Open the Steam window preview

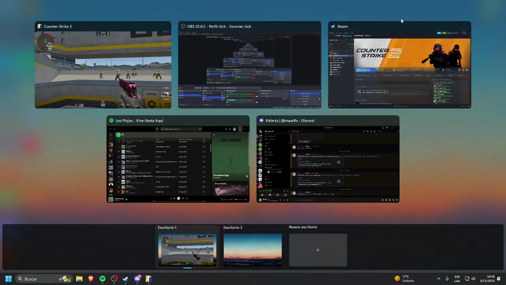coord(399,65)
